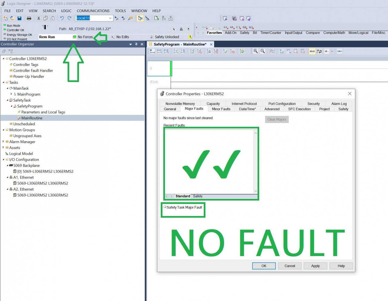Expand the Assets folder
The height and width of the screenshot is (301, 388).
[x=3, y=147]
